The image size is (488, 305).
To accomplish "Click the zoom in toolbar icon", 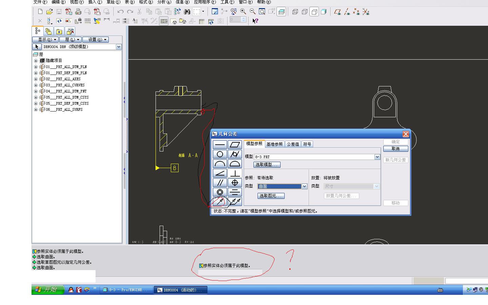I will 243,12.
